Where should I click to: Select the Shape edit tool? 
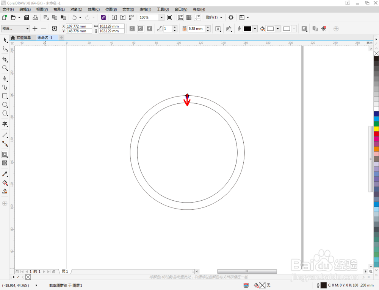[5, 49]
